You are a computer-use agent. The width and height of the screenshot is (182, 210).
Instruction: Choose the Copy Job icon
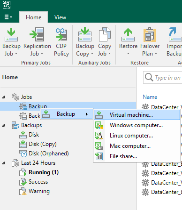[105, 34]
